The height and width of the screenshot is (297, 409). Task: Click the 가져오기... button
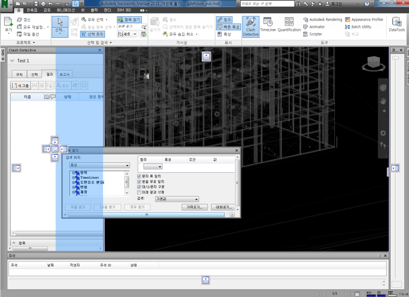(x=194, y=207)
